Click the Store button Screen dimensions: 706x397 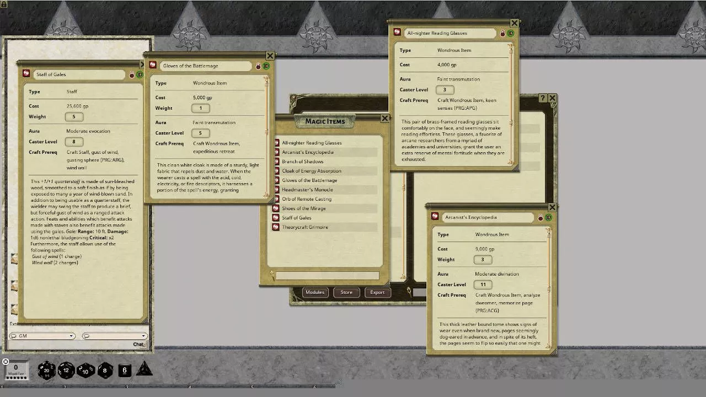coord(346,292)
